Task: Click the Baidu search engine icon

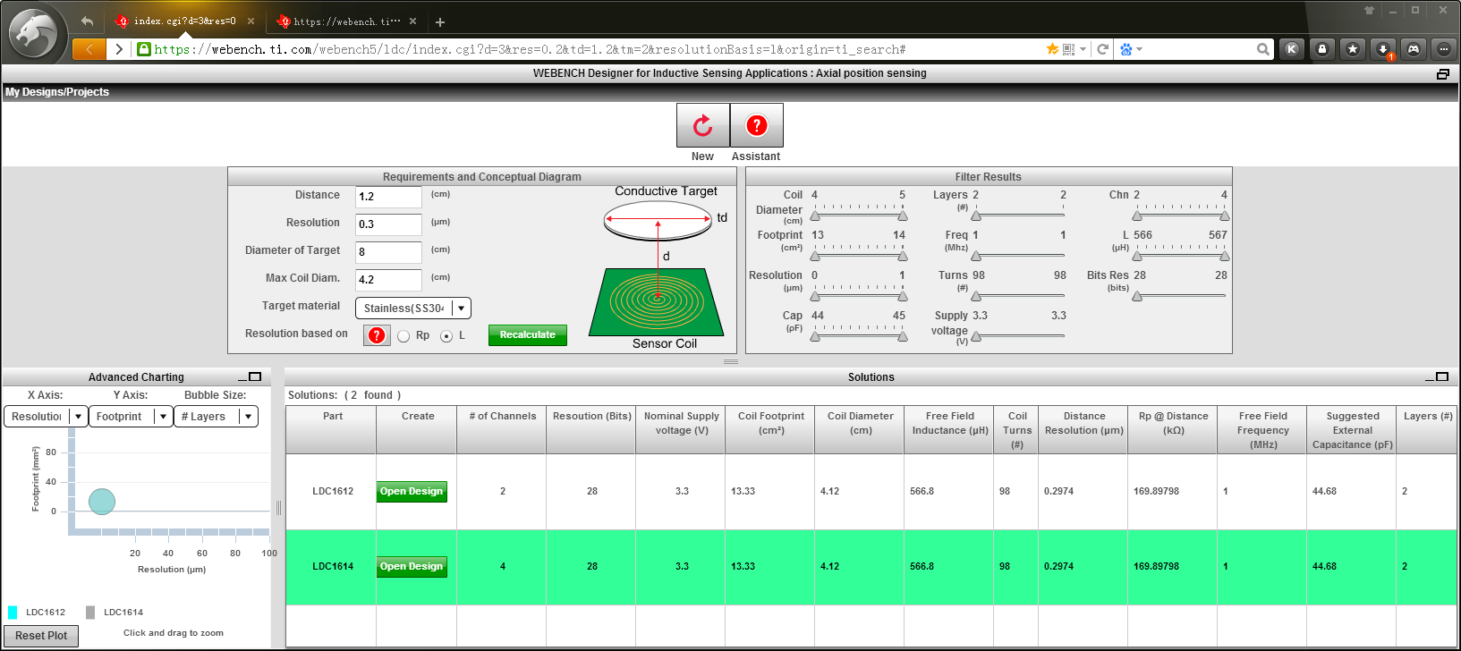Action: pyautogui.click(x=1126, y=49)
